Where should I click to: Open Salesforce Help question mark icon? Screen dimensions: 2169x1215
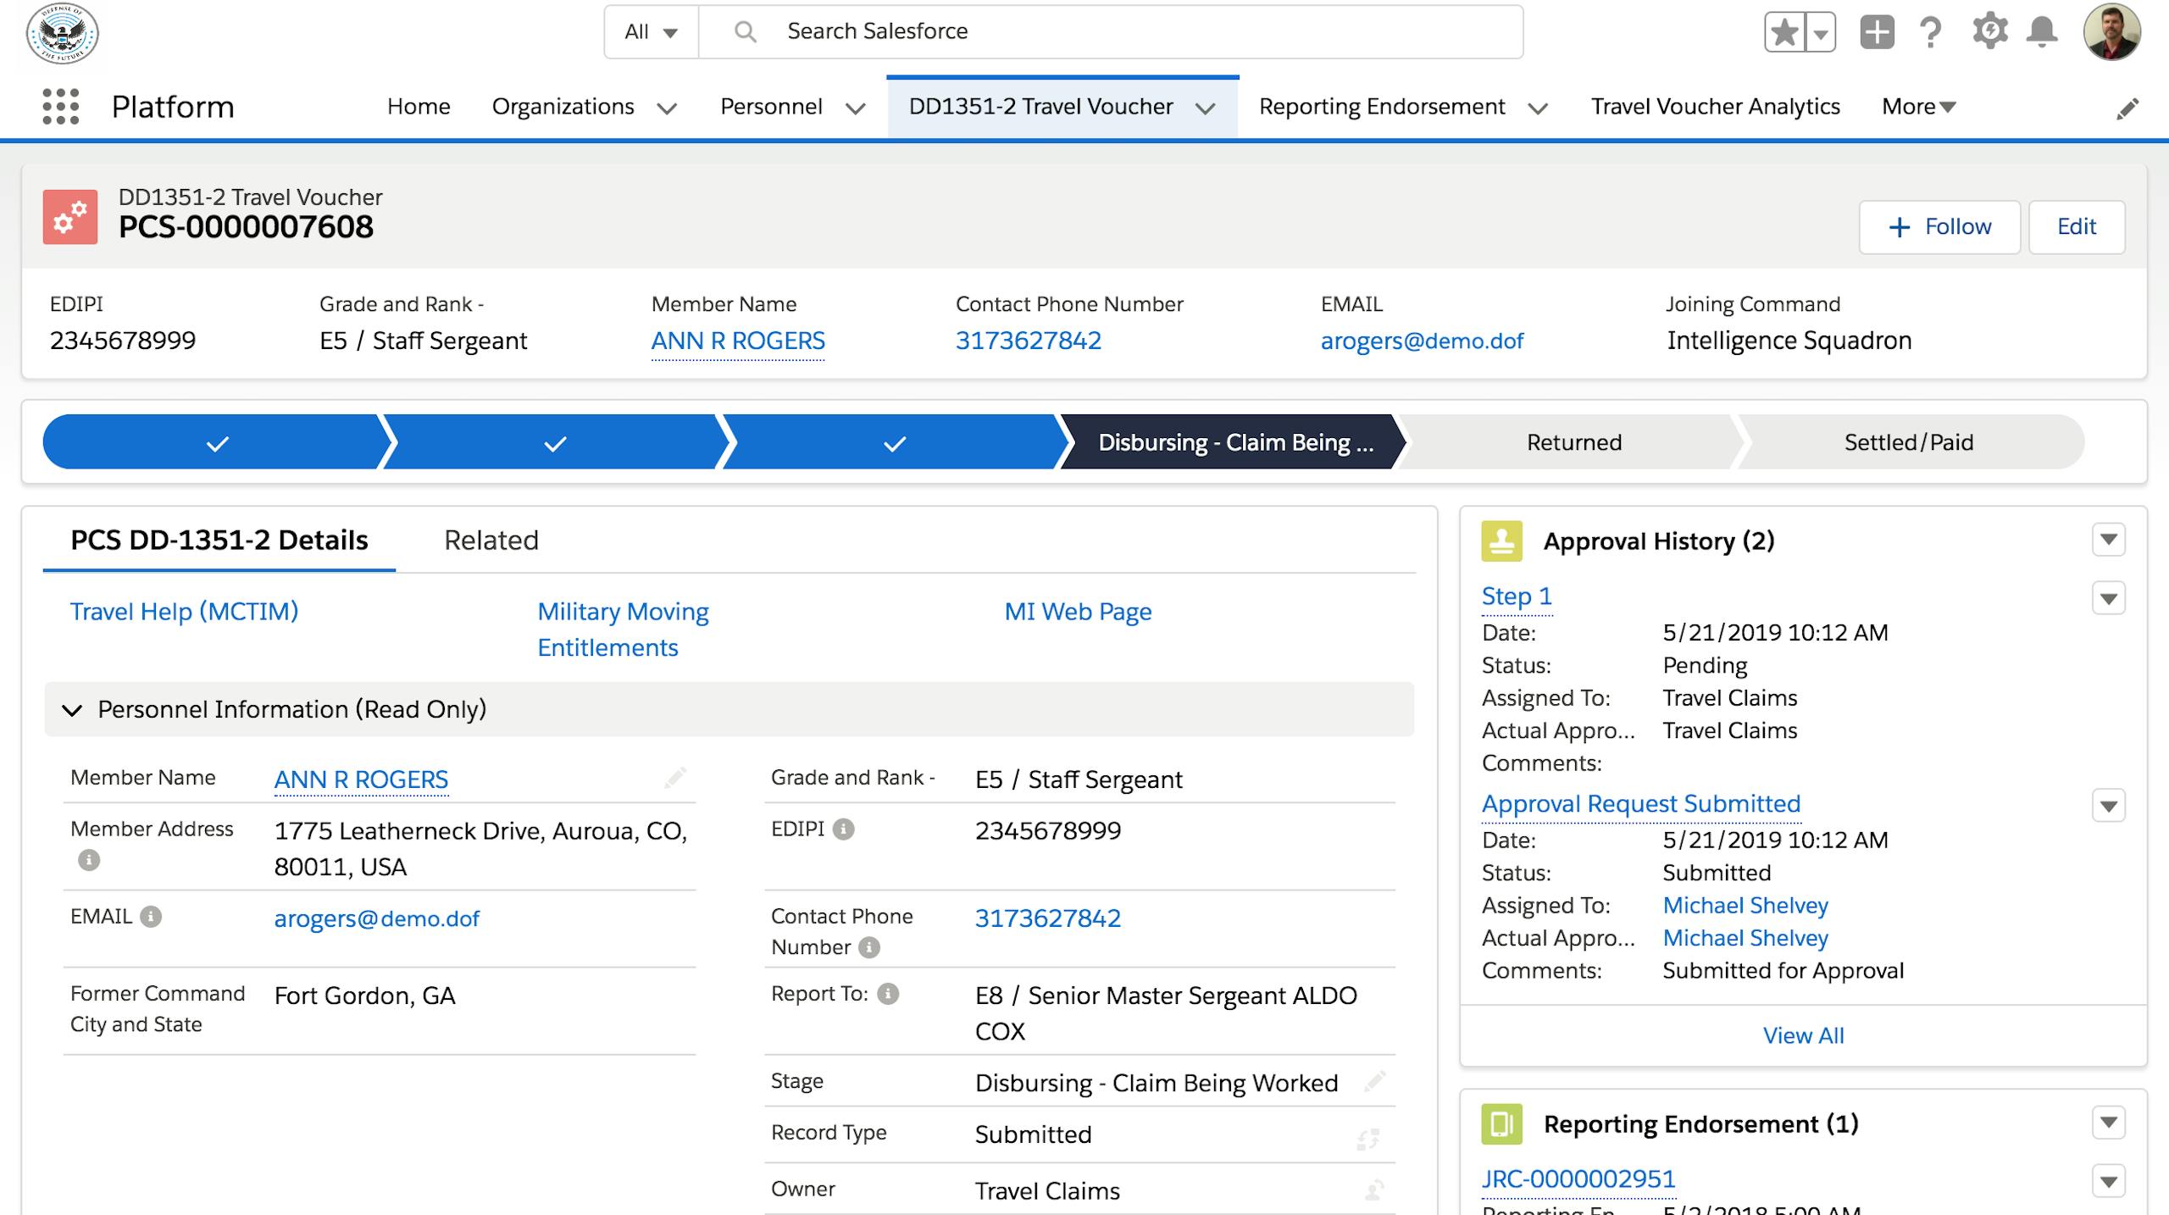tap(1932, 31)
